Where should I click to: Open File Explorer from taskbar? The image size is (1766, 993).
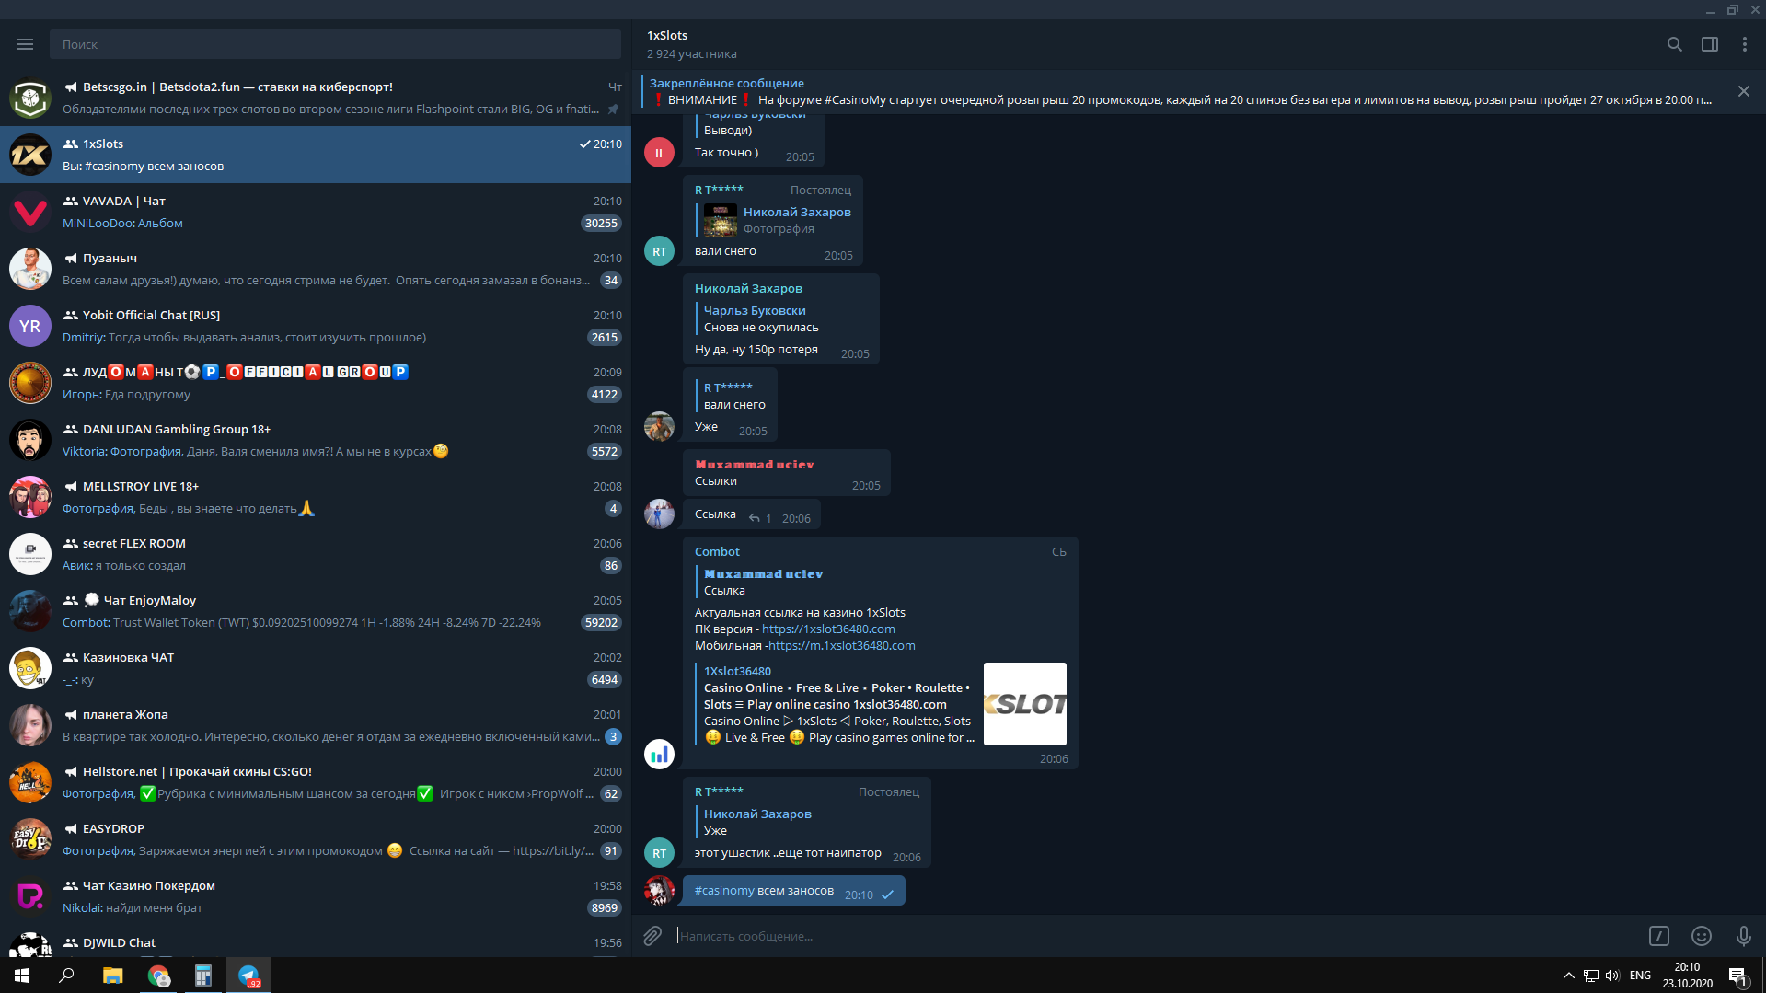[112, 976]
